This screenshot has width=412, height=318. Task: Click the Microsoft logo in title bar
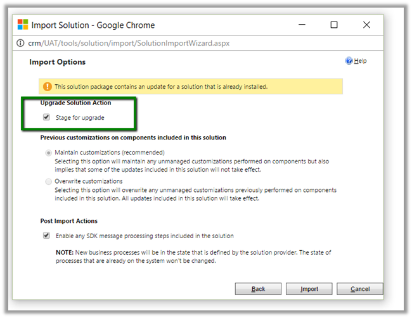tap(23, 25)
